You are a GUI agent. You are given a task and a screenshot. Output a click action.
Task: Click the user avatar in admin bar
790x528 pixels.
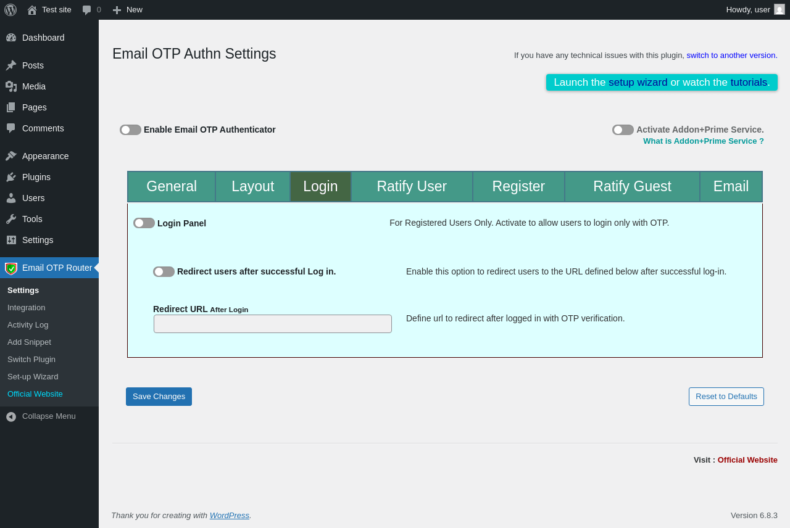tap(780, 9)
